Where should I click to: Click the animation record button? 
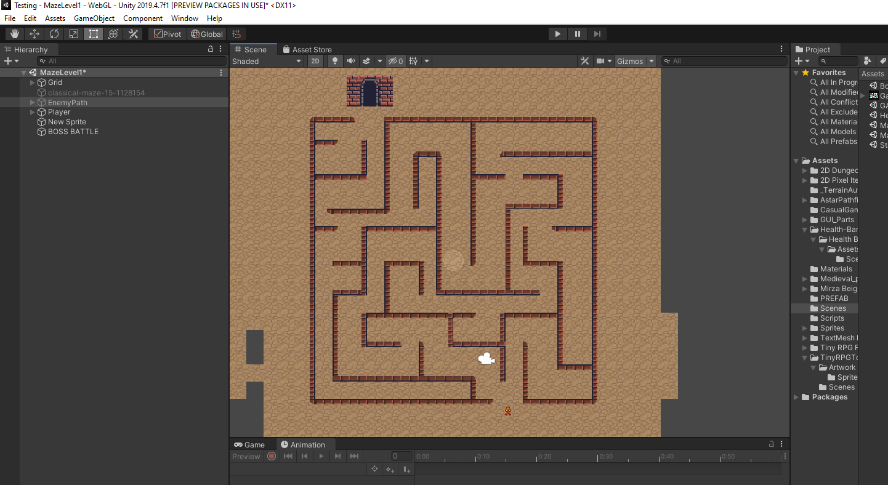pos(272,456)
